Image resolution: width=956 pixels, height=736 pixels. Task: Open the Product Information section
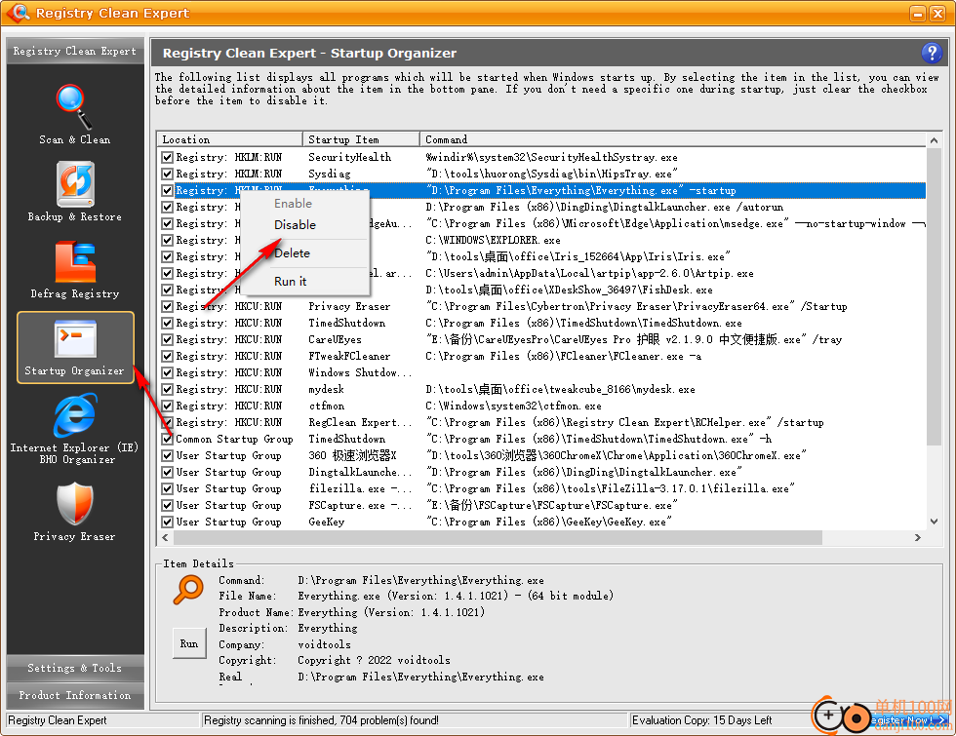pos(75,695)
